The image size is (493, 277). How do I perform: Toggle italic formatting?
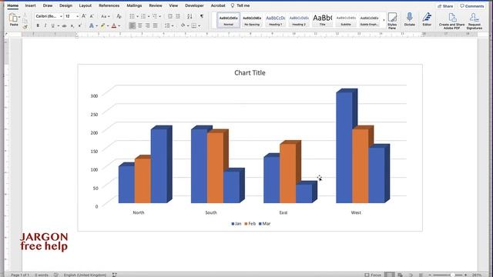(45, 25)
